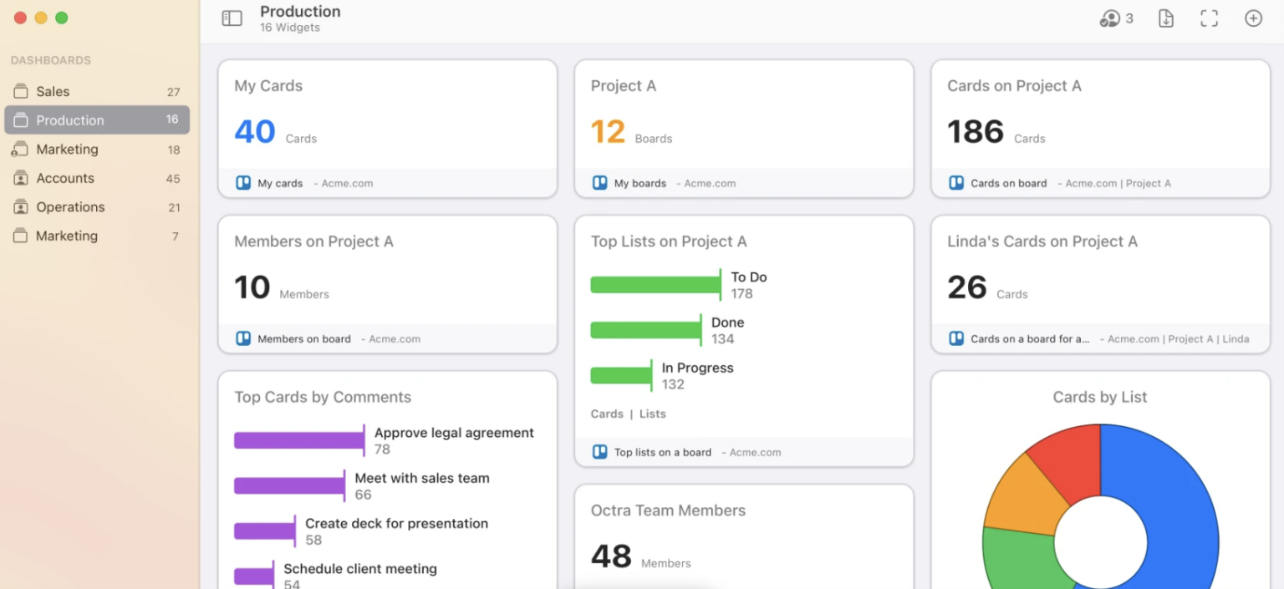Viewport: 1284px width, 589px height.
Task: Add a new widget with the plus icon
Action: click(1253, 18)
